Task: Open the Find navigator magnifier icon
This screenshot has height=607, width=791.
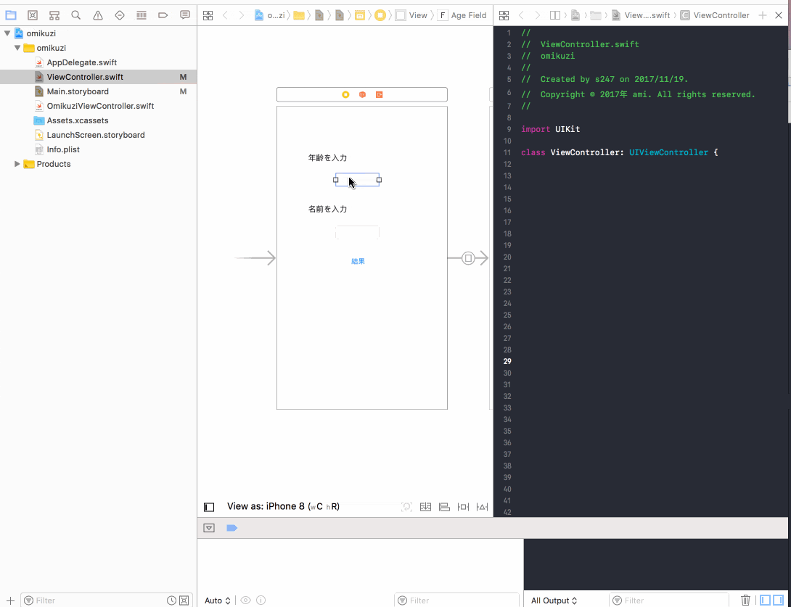Action: 76,15
